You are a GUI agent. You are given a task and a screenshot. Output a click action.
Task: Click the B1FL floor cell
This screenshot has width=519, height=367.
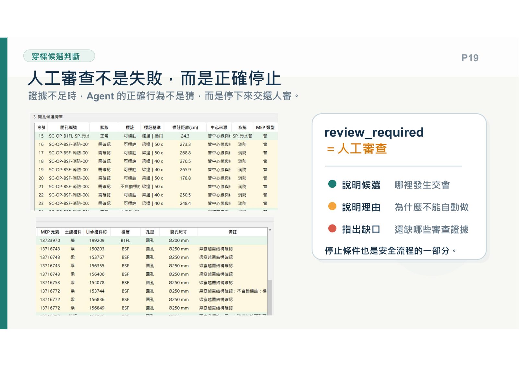point(126,240)
